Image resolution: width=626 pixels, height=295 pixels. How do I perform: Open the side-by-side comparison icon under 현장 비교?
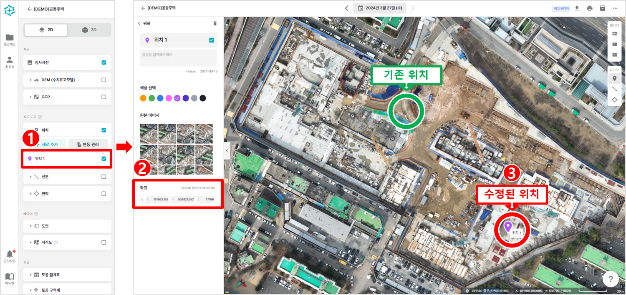coord(615,44)
